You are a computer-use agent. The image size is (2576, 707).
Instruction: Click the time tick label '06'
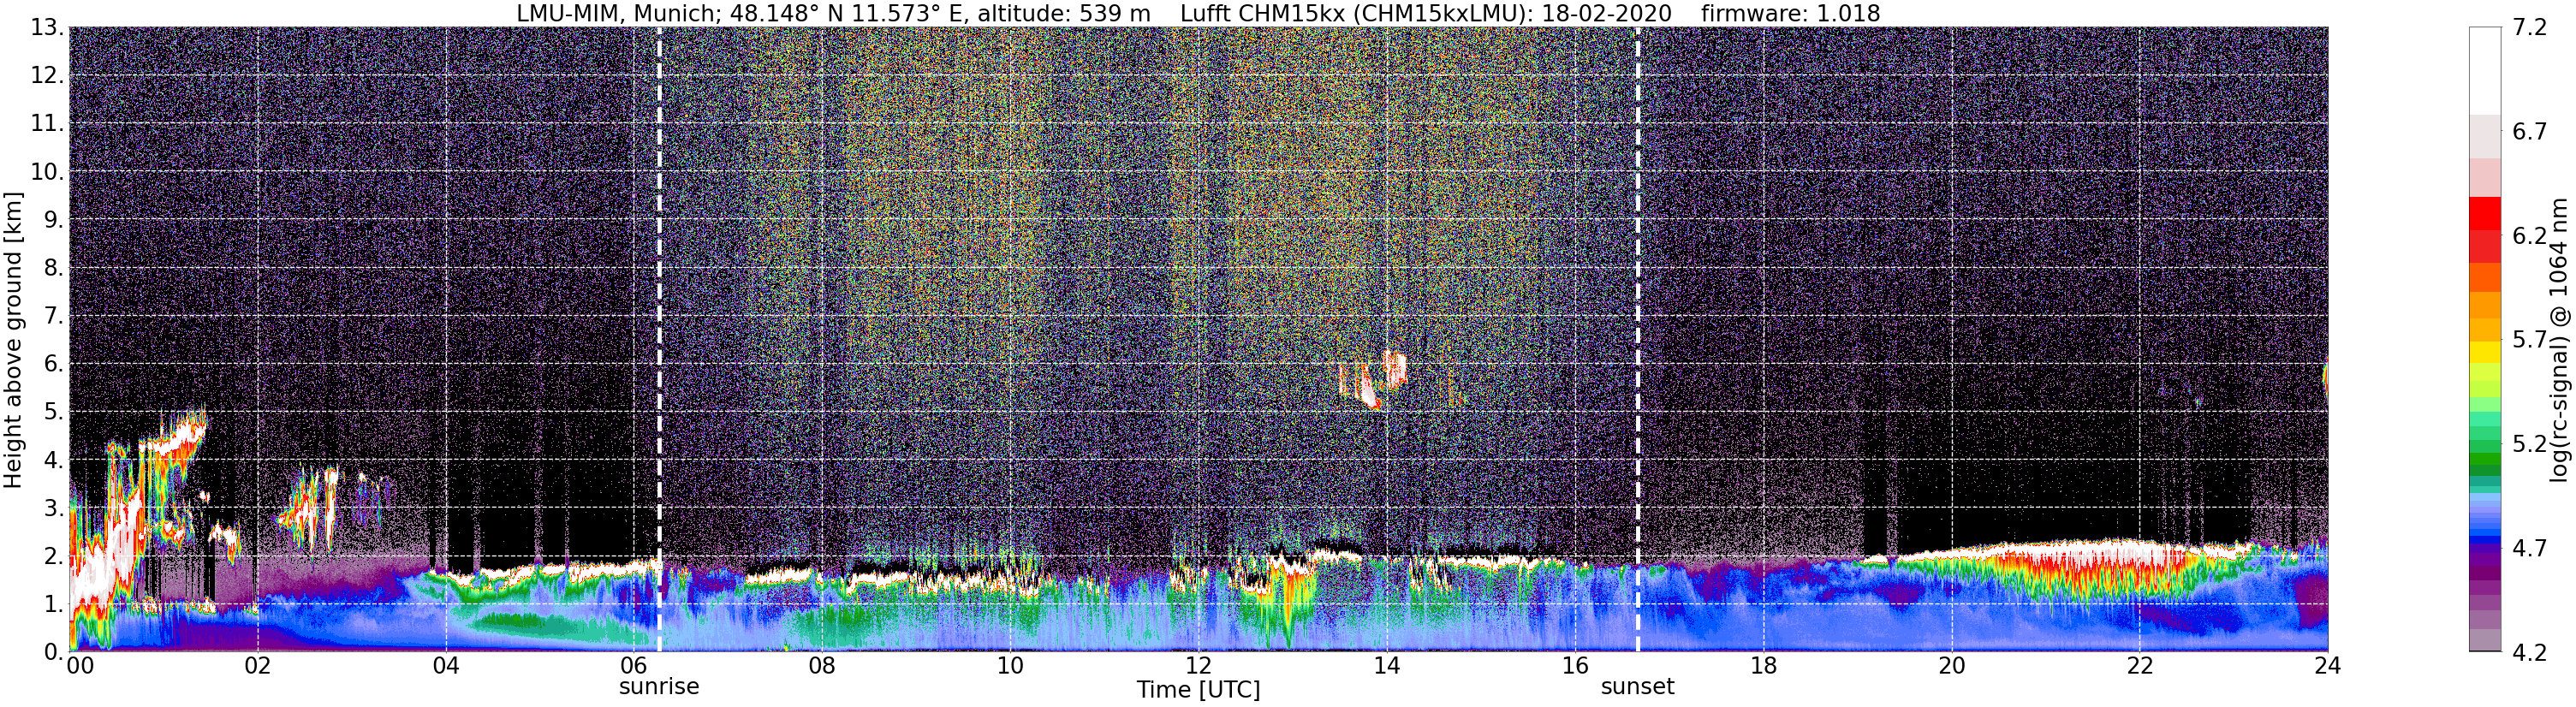[634, 665]
